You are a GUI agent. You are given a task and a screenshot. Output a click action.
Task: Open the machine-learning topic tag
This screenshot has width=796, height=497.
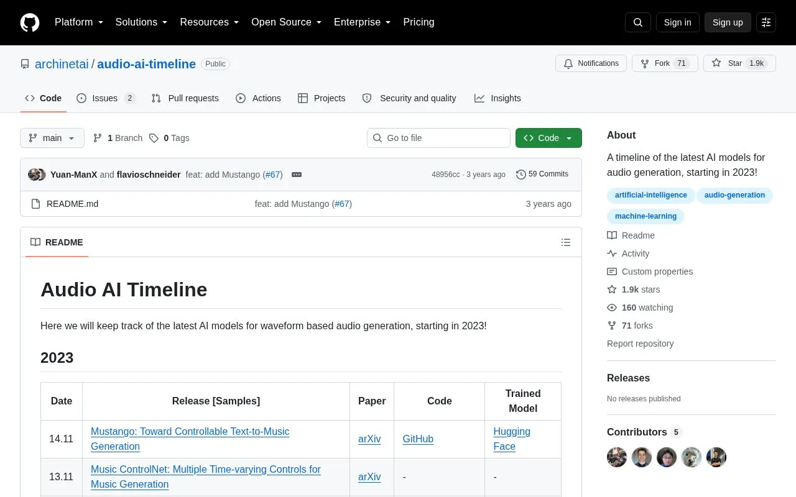[646, 216]
